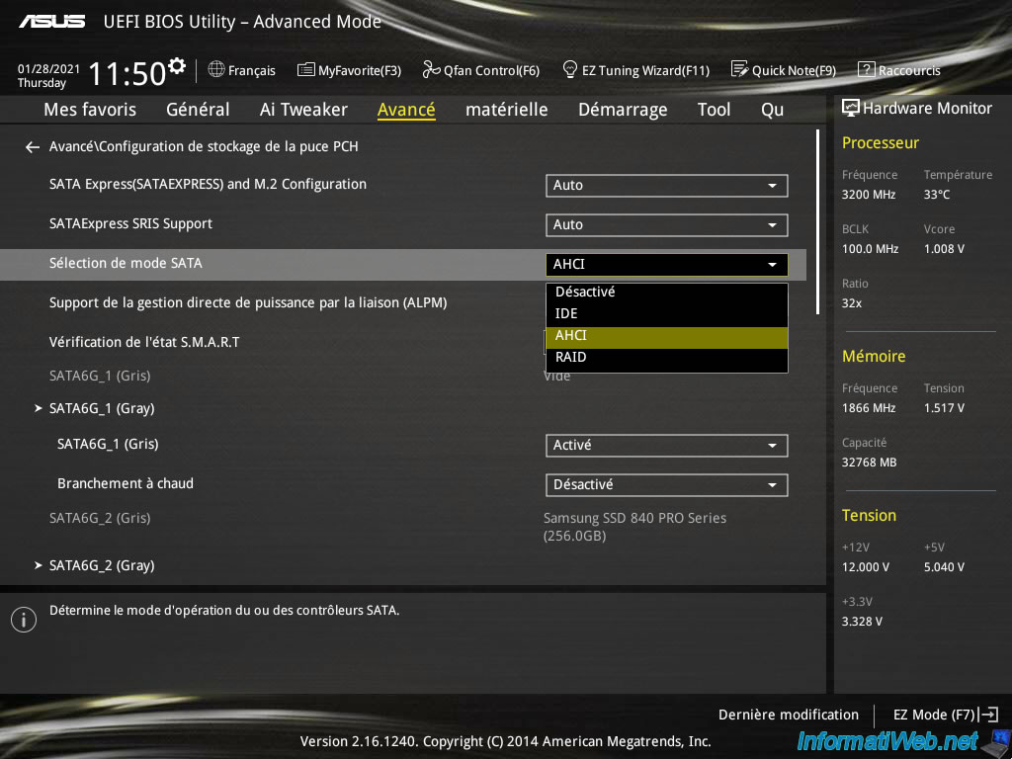
Task: Click the Raccourcis question mark icon
Action: [x=866, y=69]
